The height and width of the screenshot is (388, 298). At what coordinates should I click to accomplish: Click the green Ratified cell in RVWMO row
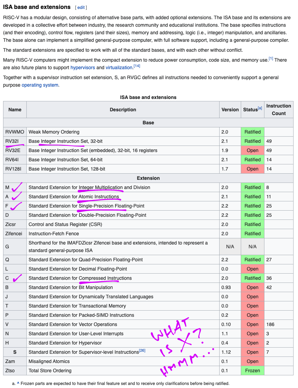(252, 132)
